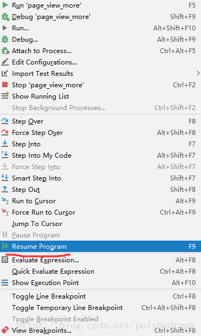The height and width of the screenshot is (336, 201).
Task: Click the red Stop square icon
Action: pos(5,85)
